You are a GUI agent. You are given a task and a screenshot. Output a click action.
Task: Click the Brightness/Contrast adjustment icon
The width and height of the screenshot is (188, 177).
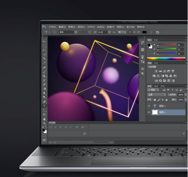[x=156, y=71]
